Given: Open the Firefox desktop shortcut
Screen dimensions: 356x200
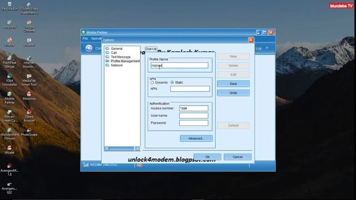Looking at the screenshot, I should (x=9, y=42).
